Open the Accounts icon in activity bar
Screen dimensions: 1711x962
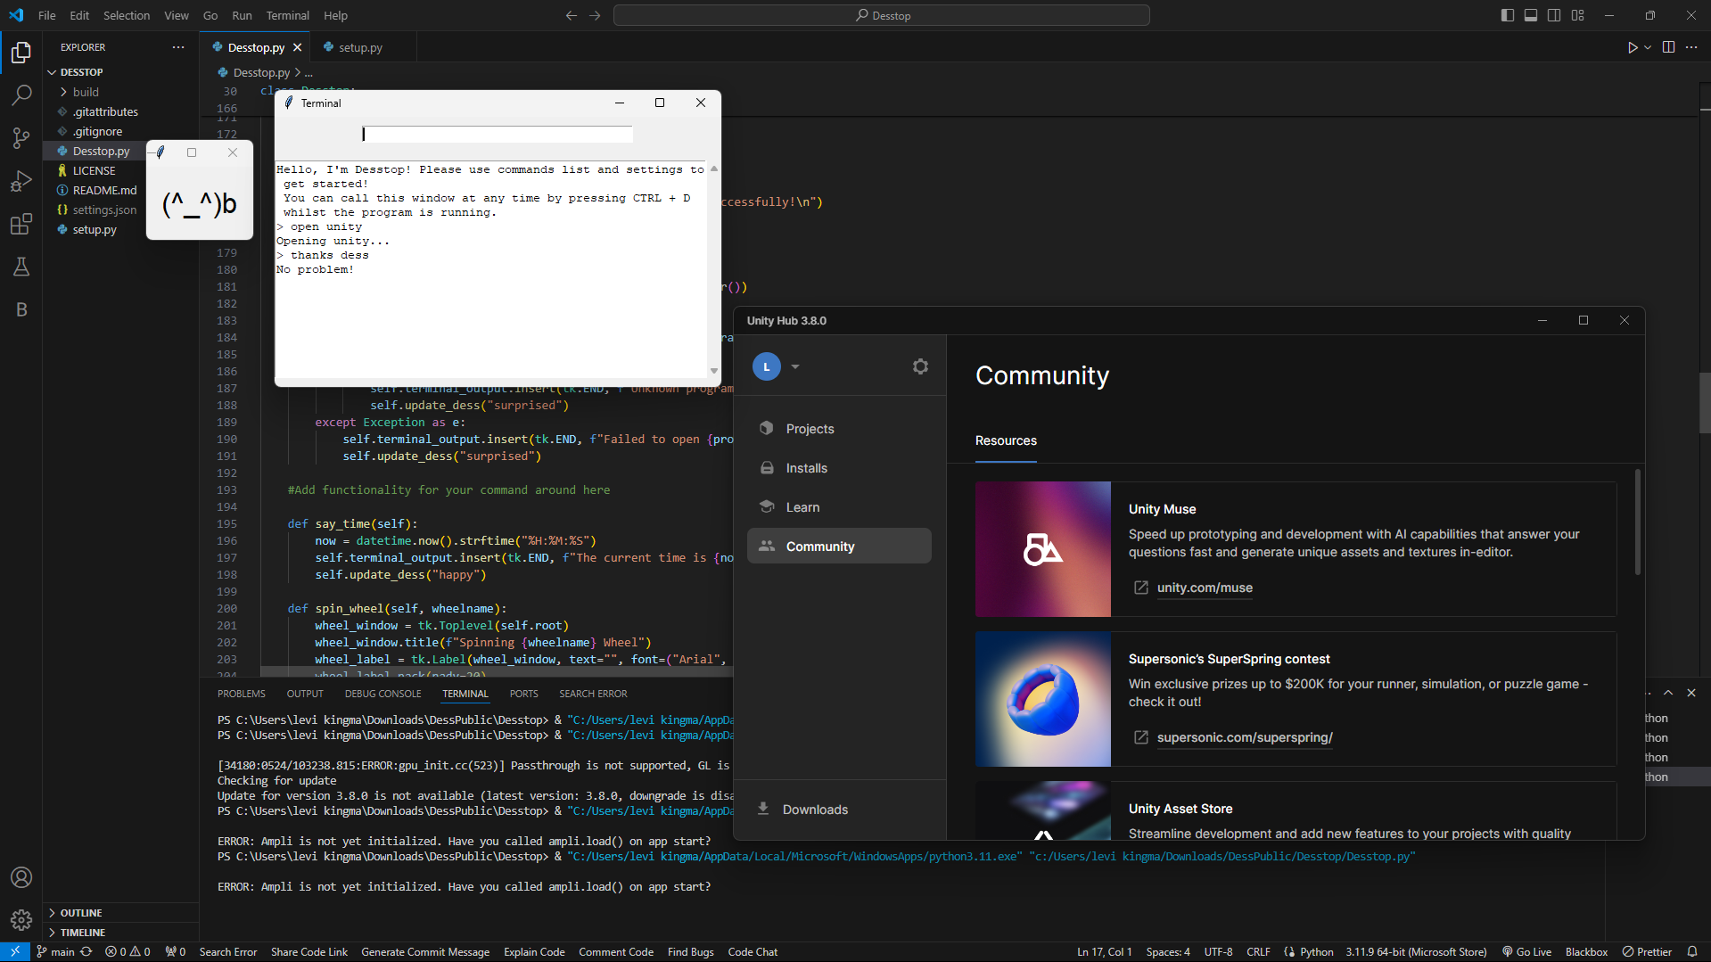[21, 877]
